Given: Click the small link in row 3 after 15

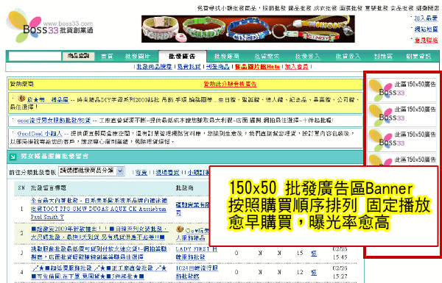Looking at the screenshot, I should coord(314,254).
